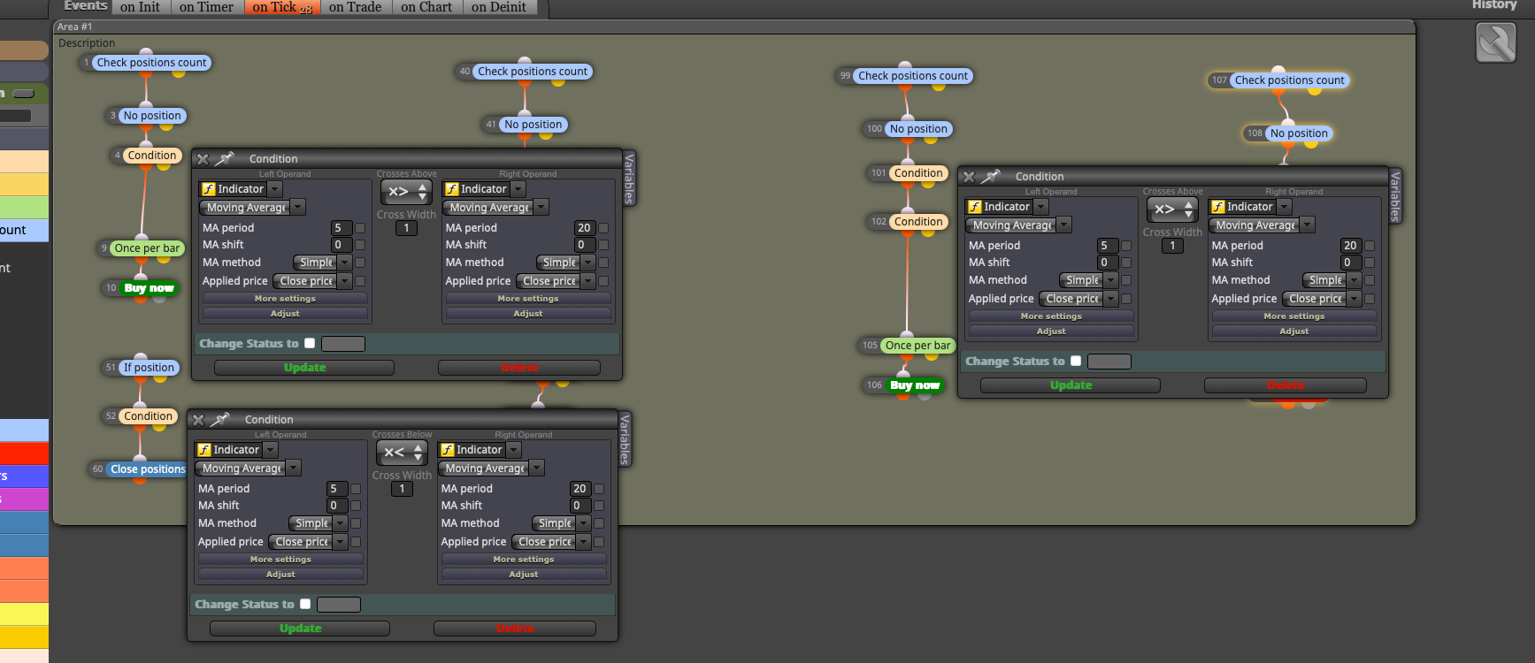Click right operand function icon, dialog by block 4
Viewport: 1535px width, 663px height.
click(x=452, y=189)
